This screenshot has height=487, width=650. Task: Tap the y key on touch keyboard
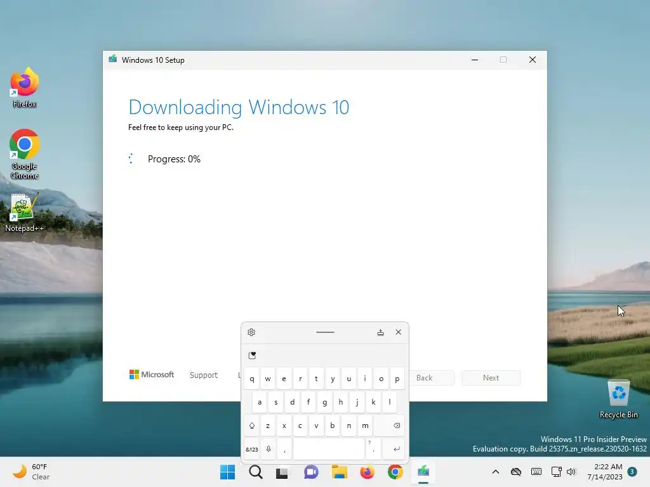point(333,379)
